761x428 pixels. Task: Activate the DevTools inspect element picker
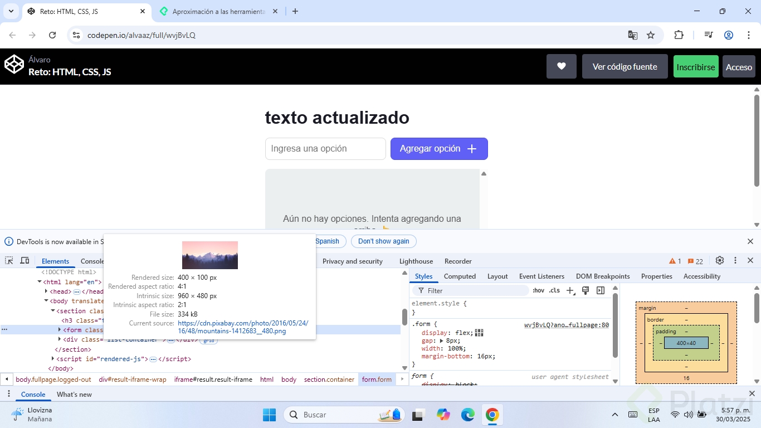coord(9,261)
